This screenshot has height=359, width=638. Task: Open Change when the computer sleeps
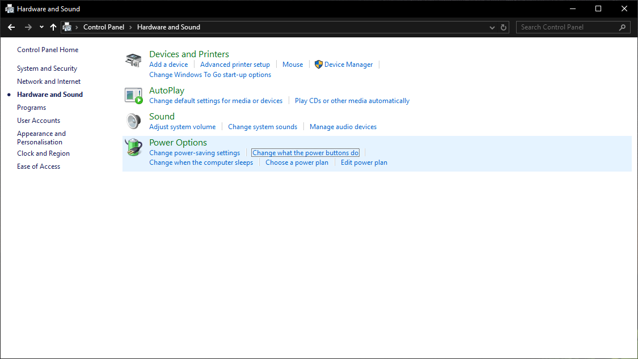coord(201,162)
